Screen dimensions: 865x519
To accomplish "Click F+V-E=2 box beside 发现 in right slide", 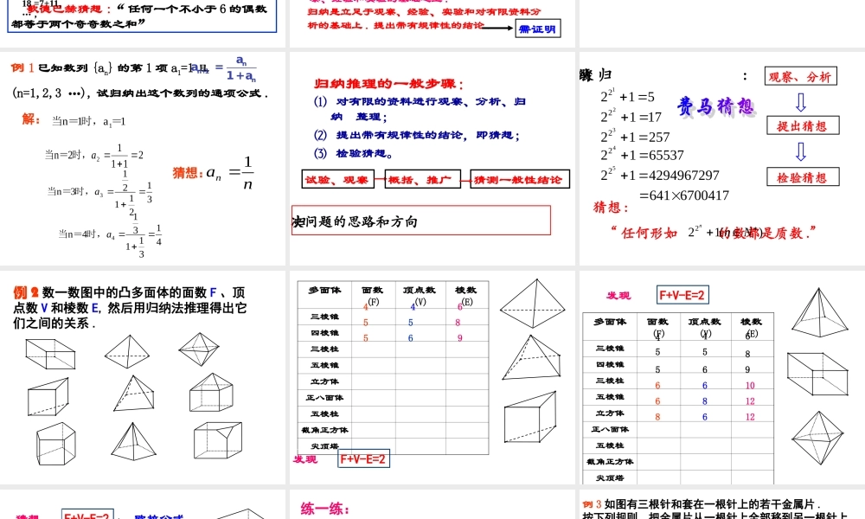I will [x=682, y=295].
